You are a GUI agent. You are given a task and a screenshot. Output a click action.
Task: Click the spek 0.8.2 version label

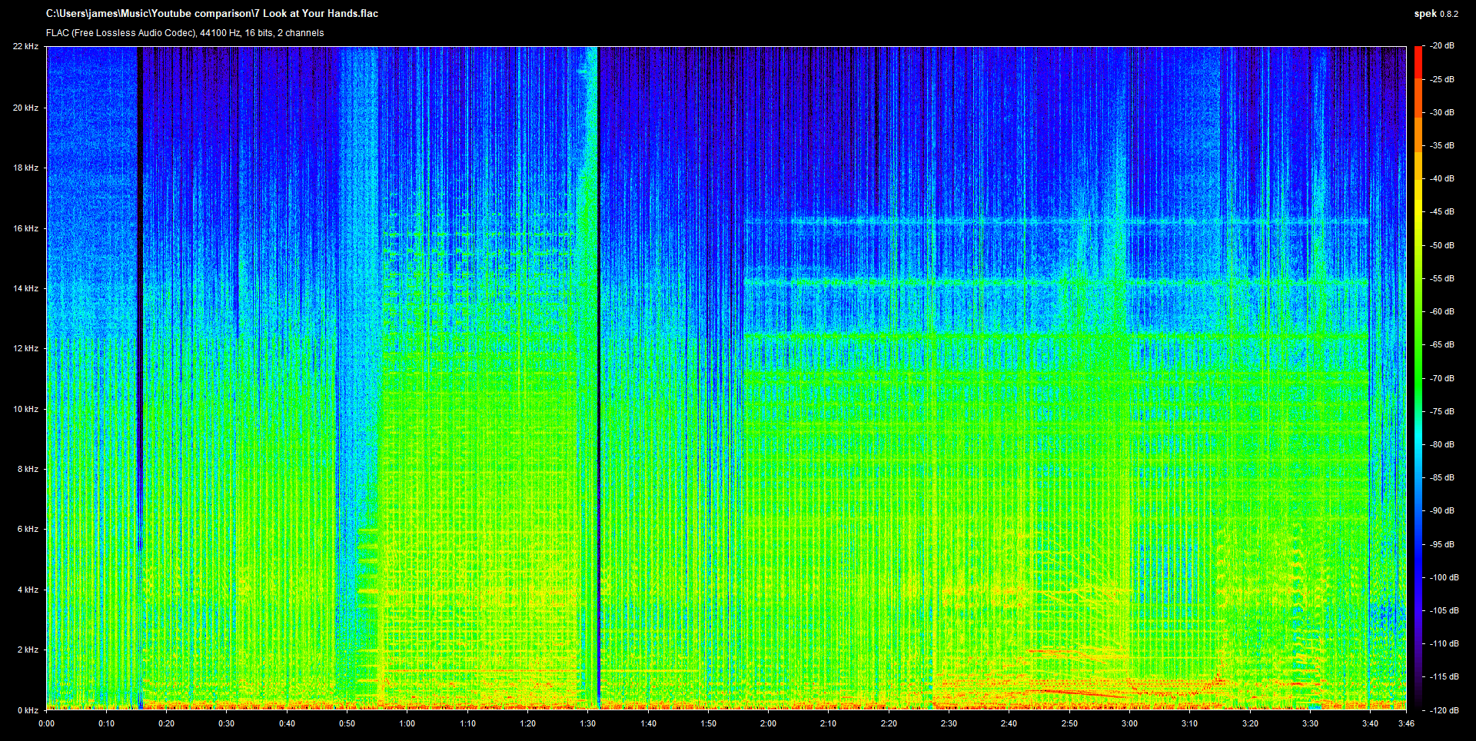click(x=1435, y=14)
